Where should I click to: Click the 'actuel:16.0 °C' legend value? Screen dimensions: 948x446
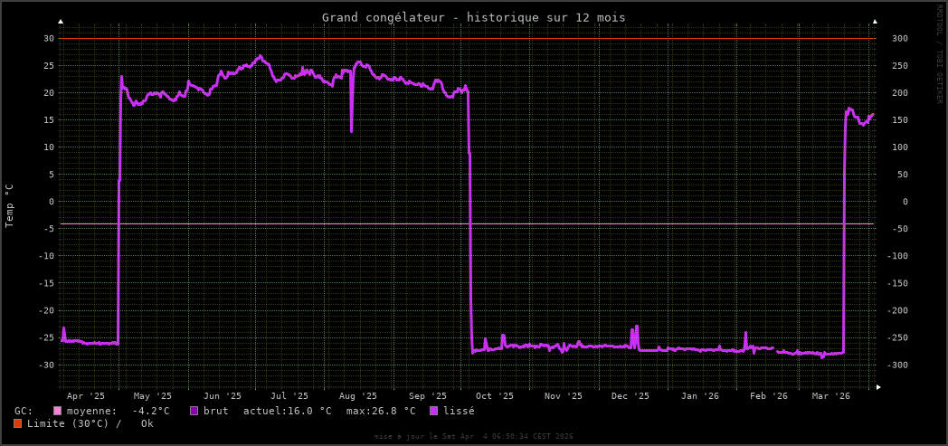click(x=287, y=411)
